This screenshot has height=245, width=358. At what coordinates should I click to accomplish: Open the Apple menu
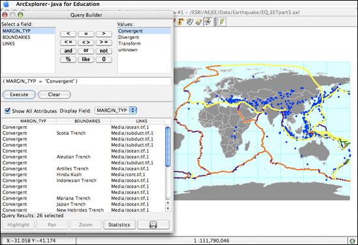[x=6, y=4]
